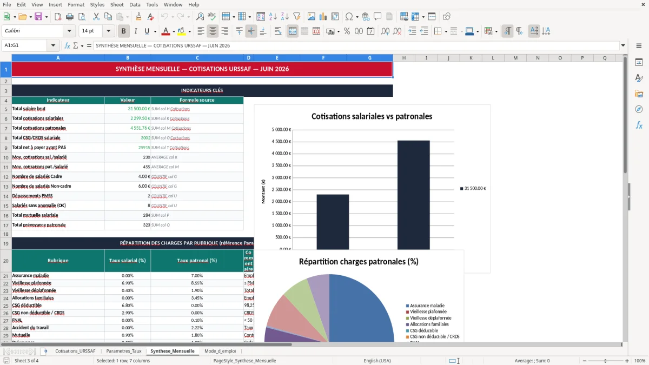649x365 pixels.
Task: Click Format as Percent icon
Action: [x=347, y=31]
